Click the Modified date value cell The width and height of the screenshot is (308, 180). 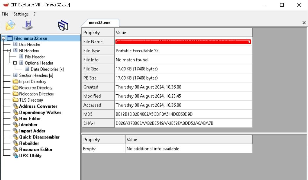tap(183, 96)
